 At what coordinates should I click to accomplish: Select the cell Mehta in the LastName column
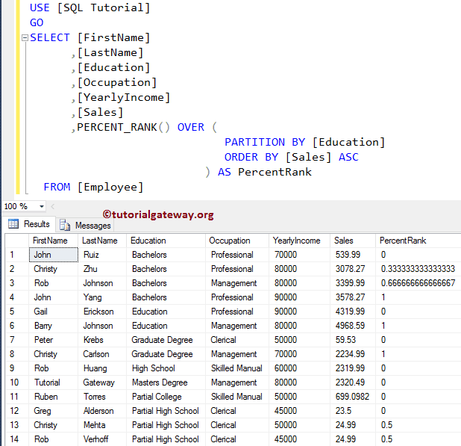102,425
